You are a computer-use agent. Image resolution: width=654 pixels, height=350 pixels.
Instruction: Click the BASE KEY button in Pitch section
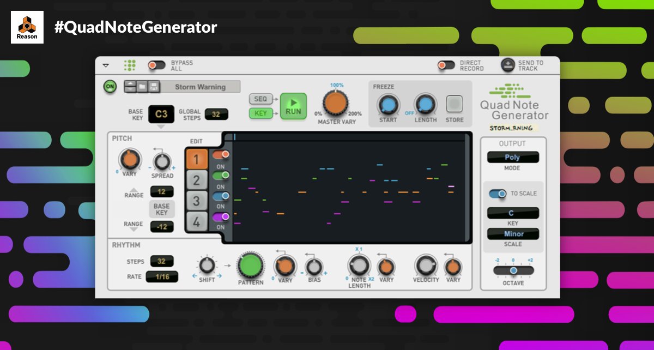pos(161,208)
